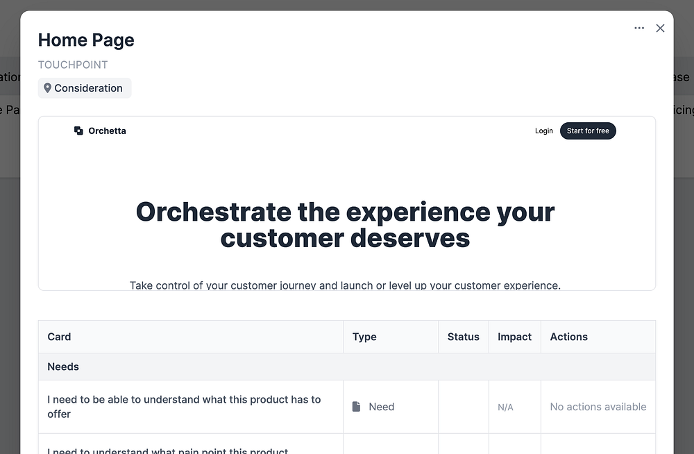
Task: Click the Status column header
Action: (x=463, y=337)
